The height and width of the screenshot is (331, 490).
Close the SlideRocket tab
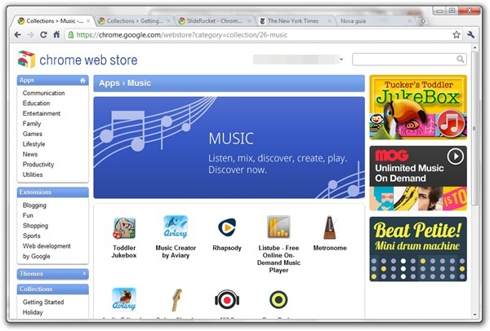(x=249, y=21)
